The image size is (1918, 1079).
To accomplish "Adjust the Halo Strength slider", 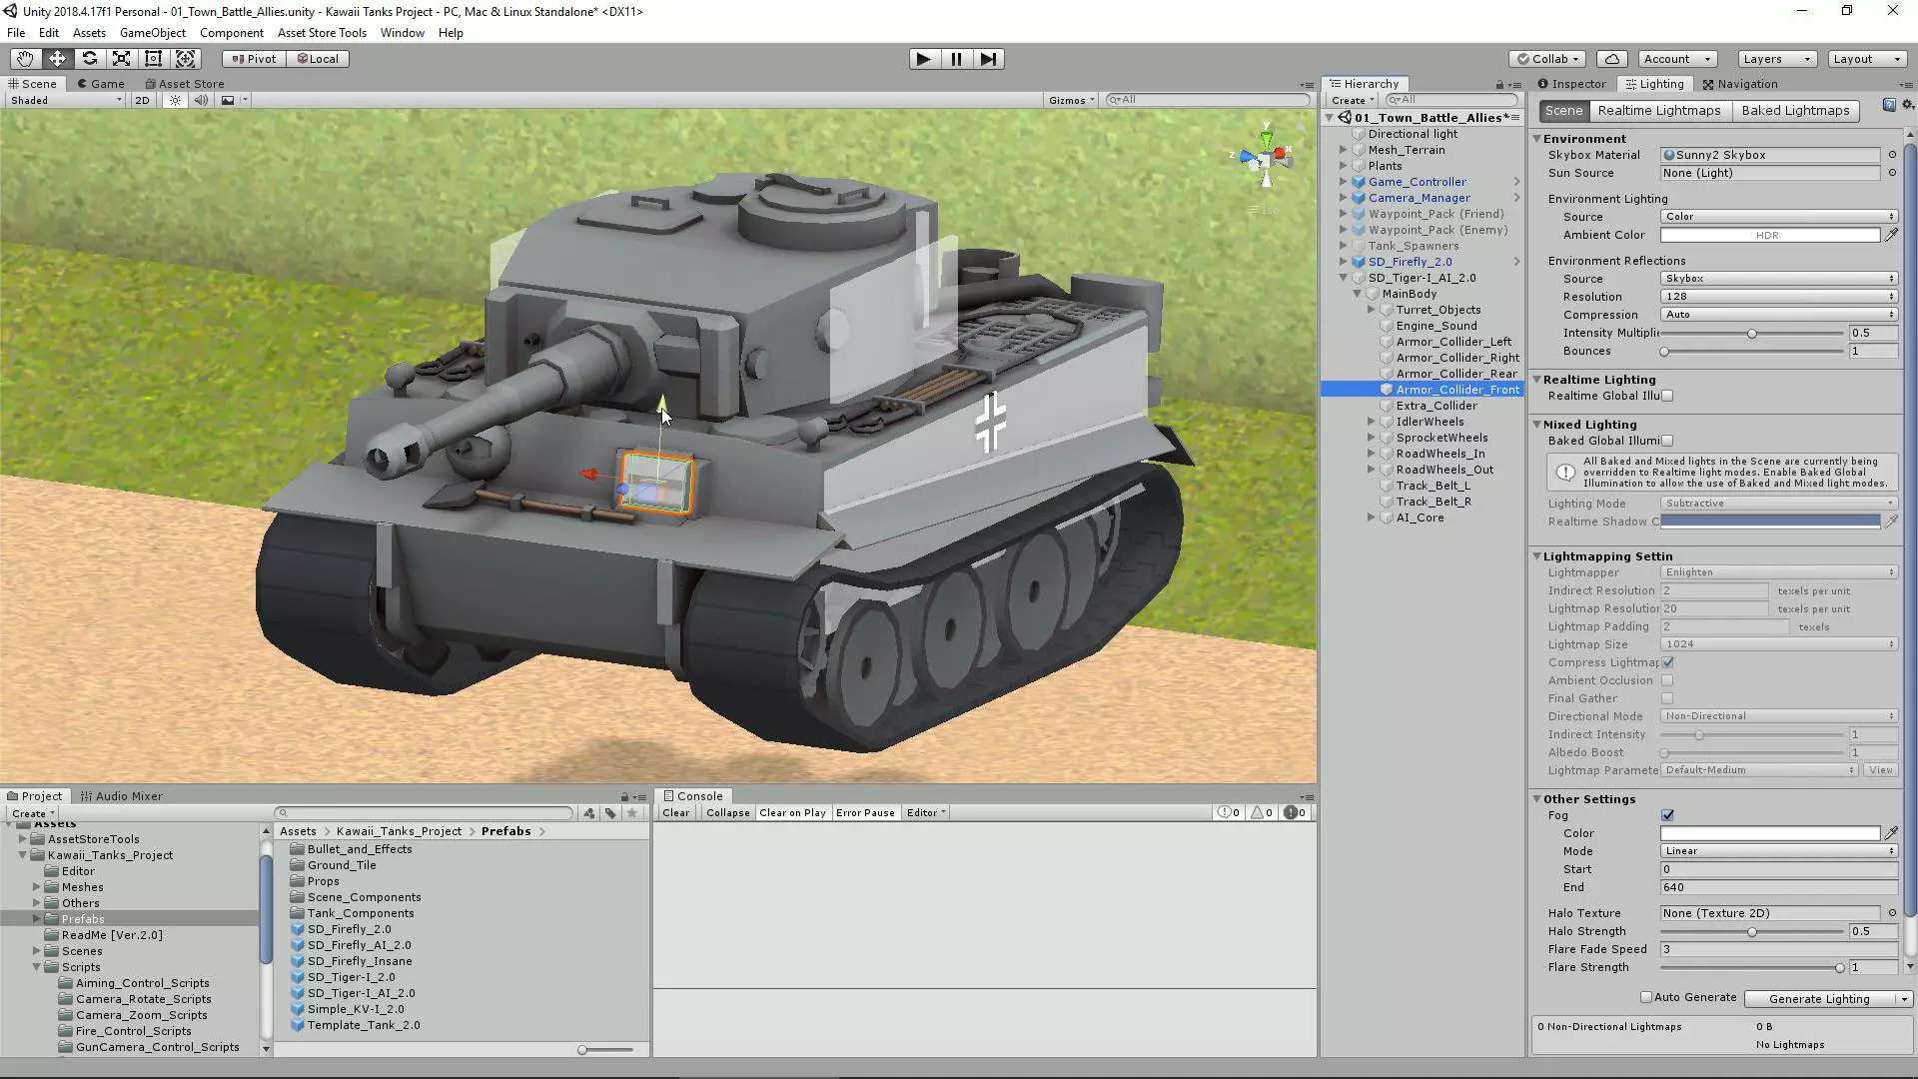I will pyautogui.click(x=1751, y=932).
